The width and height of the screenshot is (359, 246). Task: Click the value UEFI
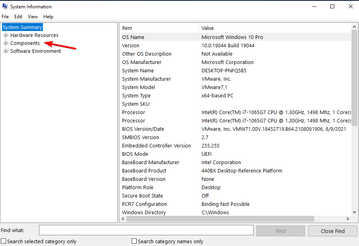tap(206, 154)
